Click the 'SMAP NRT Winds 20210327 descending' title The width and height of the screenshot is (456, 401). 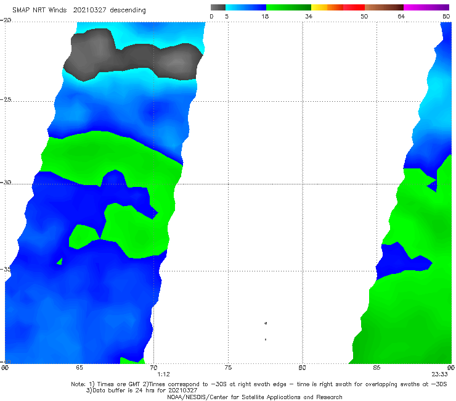pos(79,10)
